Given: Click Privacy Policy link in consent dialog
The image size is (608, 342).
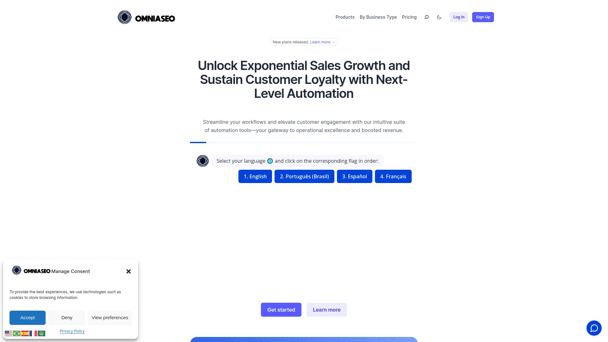Looking at the screenshot, I should click(x=72, y=331).
